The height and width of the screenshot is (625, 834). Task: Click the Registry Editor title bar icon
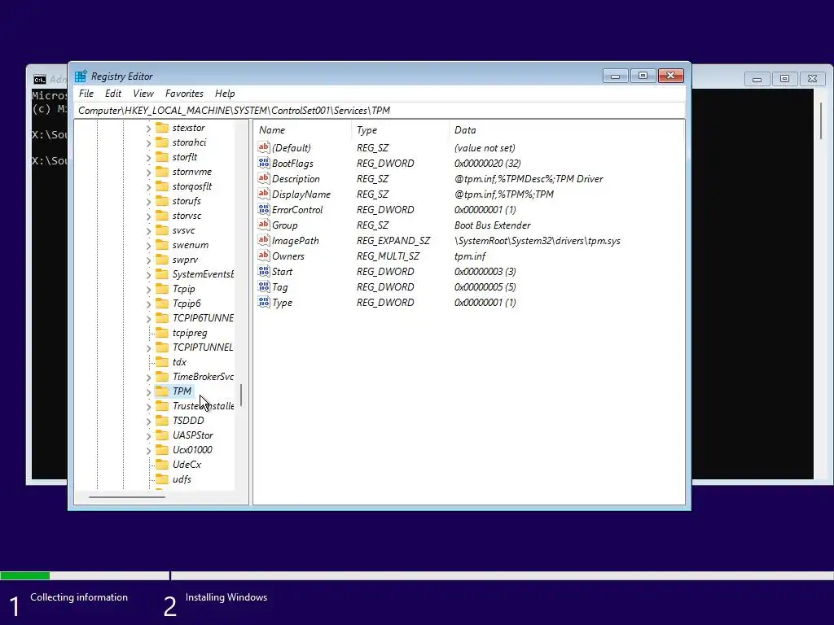pos(81,76)
